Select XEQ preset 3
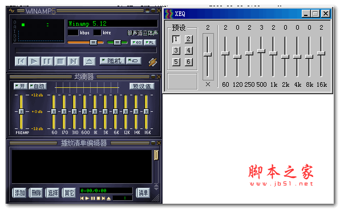 coord(176,51)
